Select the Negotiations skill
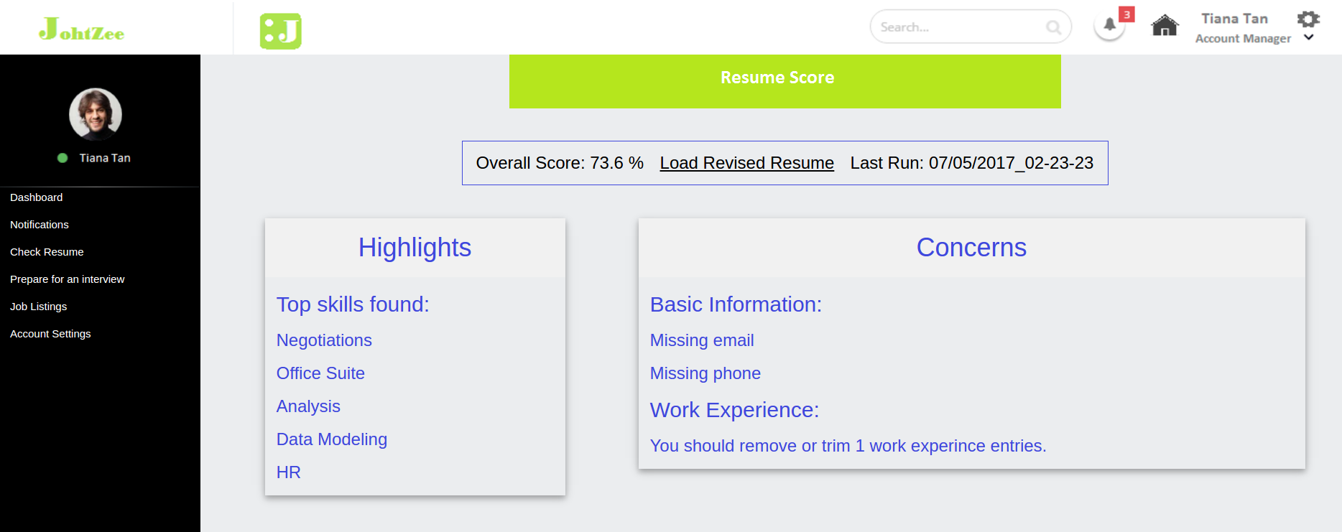 (324, 340)
